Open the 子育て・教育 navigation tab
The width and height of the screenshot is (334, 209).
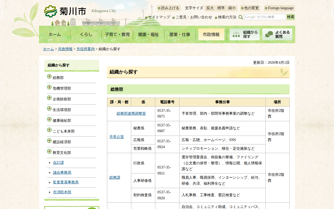point(117,34)
